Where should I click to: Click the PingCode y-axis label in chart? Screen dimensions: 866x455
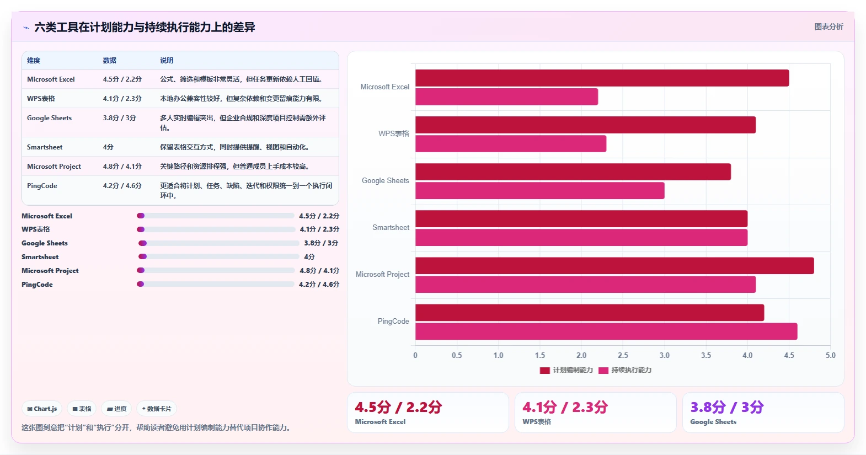point(393,322)
